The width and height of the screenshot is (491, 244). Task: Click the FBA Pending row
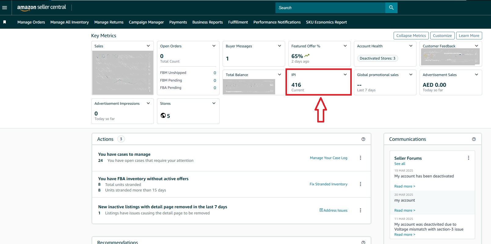[188, 88]
